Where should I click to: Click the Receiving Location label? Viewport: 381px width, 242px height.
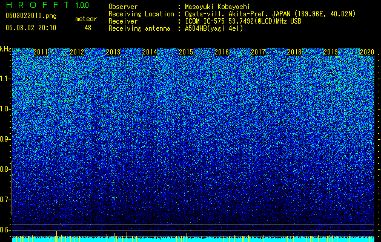[x=141, y=14]
